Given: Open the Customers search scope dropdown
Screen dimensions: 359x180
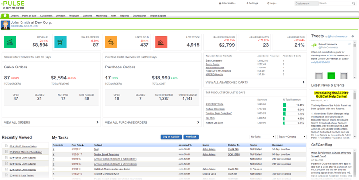Looking at the screenshot, I should (x=306, y=3).
